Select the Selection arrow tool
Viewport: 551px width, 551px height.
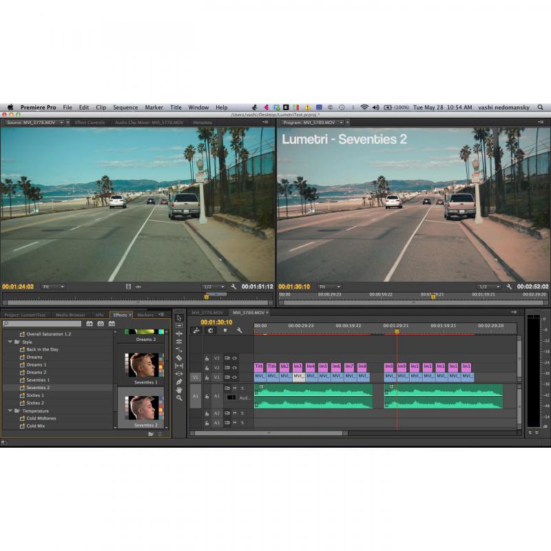point(179,318)
